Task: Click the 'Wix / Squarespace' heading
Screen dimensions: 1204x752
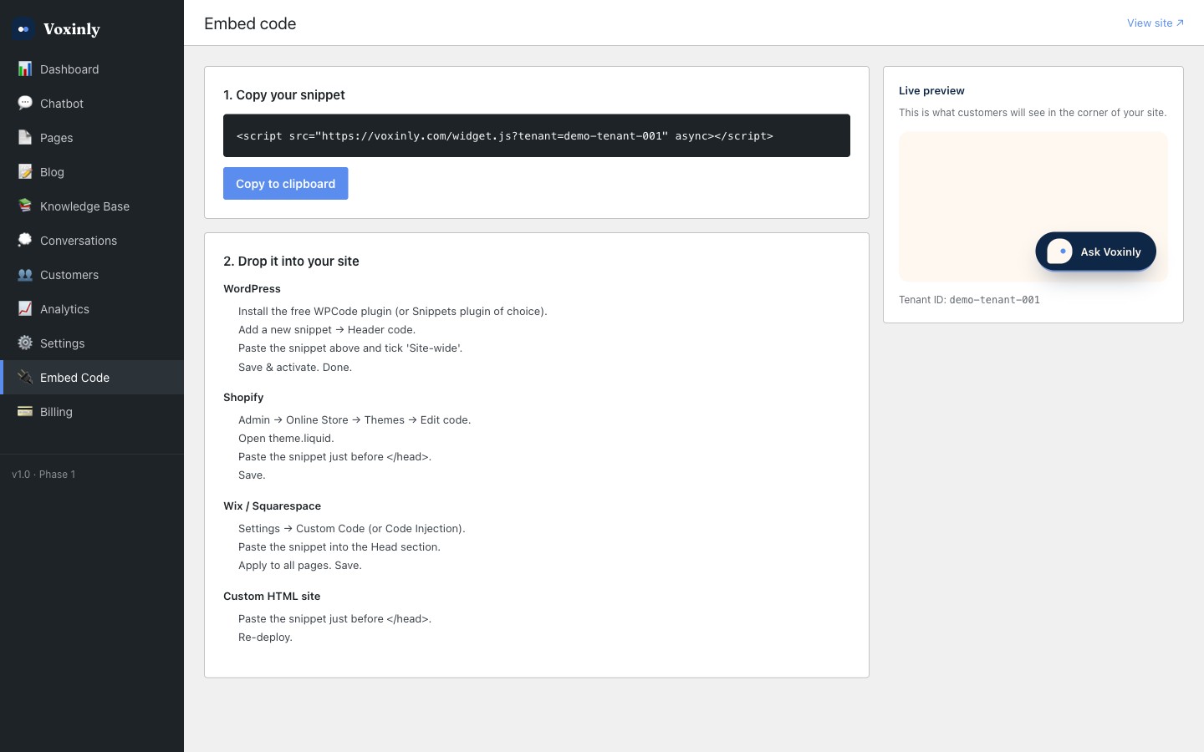Action: (272, 506)
